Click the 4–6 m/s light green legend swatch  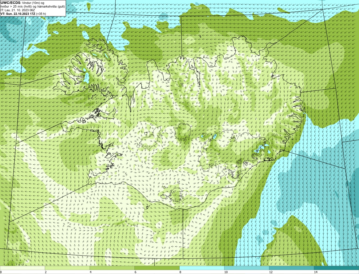click(112, 268)
